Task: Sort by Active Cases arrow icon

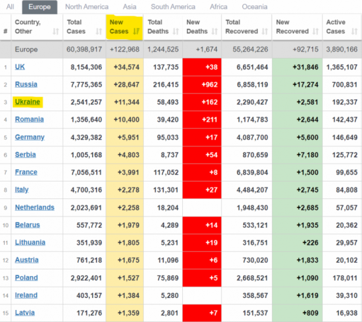Action: pos(354,31)
